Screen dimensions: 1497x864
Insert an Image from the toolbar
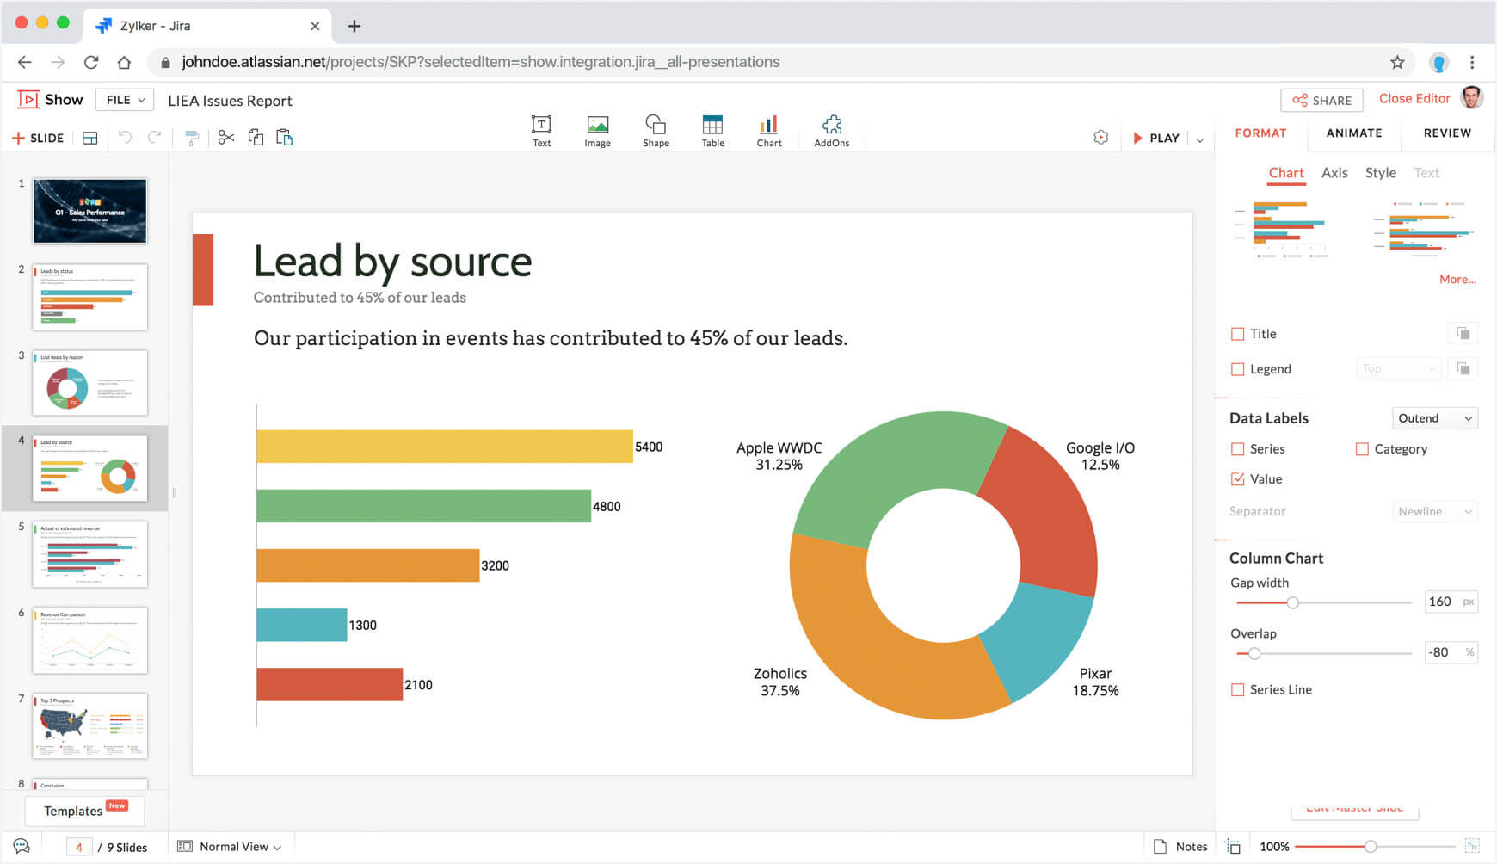(597, 131)
